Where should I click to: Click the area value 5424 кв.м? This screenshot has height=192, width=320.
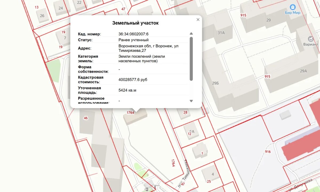(127, 90)
